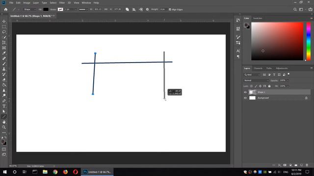
Task: Click the black Fill color swatch
Action: click(x=46, y=9)
